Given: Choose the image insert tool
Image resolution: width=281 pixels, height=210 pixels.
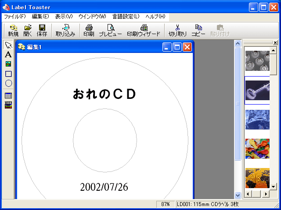Looking at the screenshot, I should pyautogui.click(x=8, y=64).
